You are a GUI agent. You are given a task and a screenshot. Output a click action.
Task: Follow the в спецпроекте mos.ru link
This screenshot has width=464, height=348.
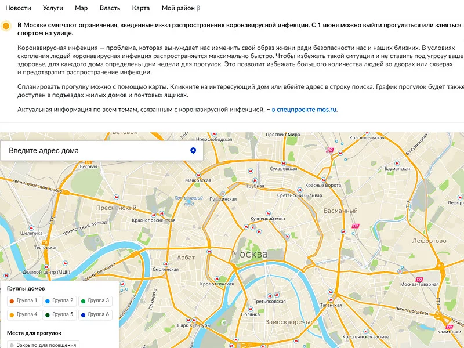304,110
